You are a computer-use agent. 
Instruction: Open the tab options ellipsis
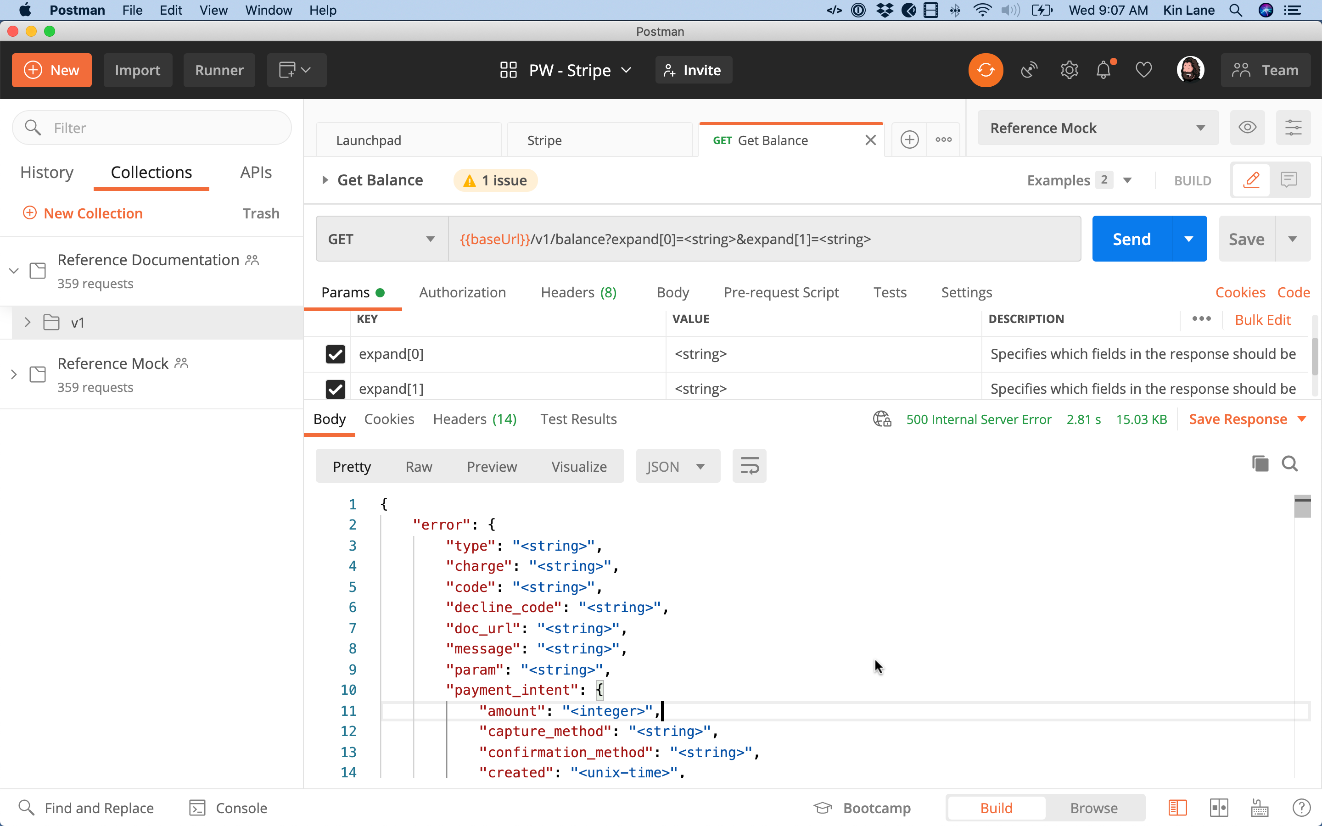[943, 140]
